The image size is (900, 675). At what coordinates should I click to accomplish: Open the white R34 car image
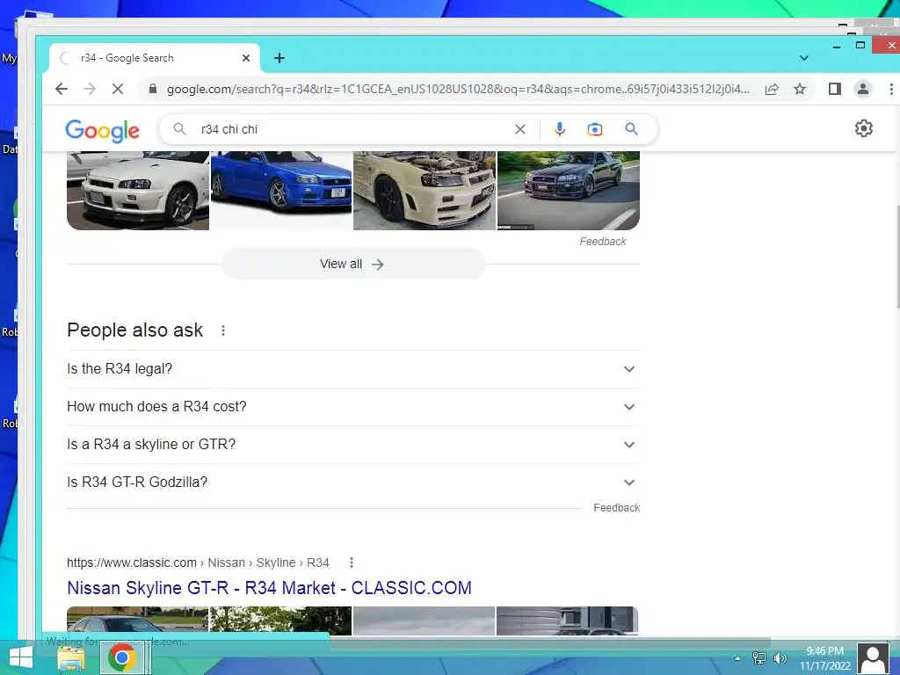click(138, 191)
